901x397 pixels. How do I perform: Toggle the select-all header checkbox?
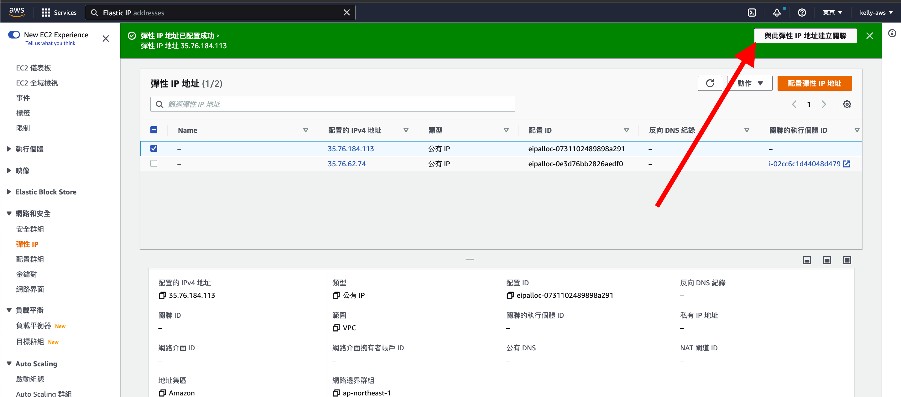coord(154,130)
